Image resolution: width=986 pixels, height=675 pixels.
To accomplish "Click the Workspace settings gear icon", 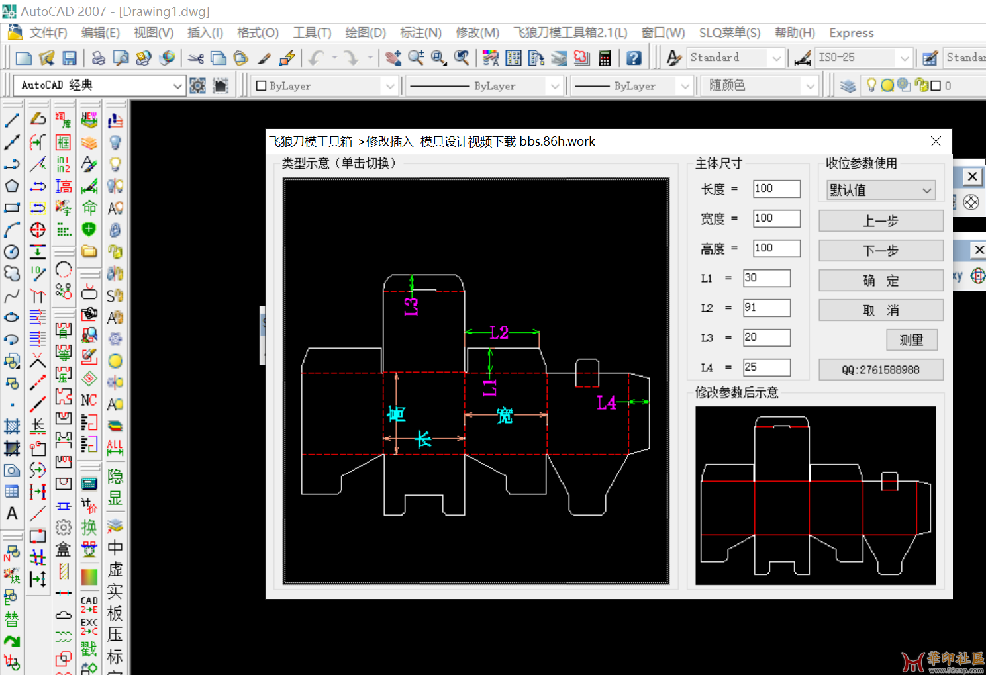I will point(197,86).
